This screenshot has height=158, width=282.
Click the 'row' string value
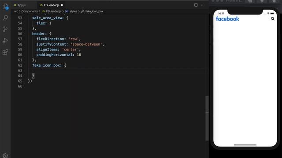(74, 39)
